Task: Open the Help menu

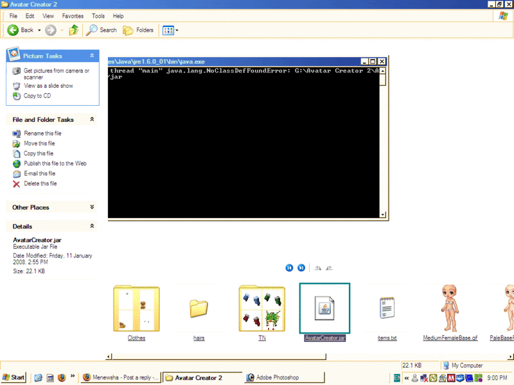Action: pyautogui.click(x=118, y=15)
